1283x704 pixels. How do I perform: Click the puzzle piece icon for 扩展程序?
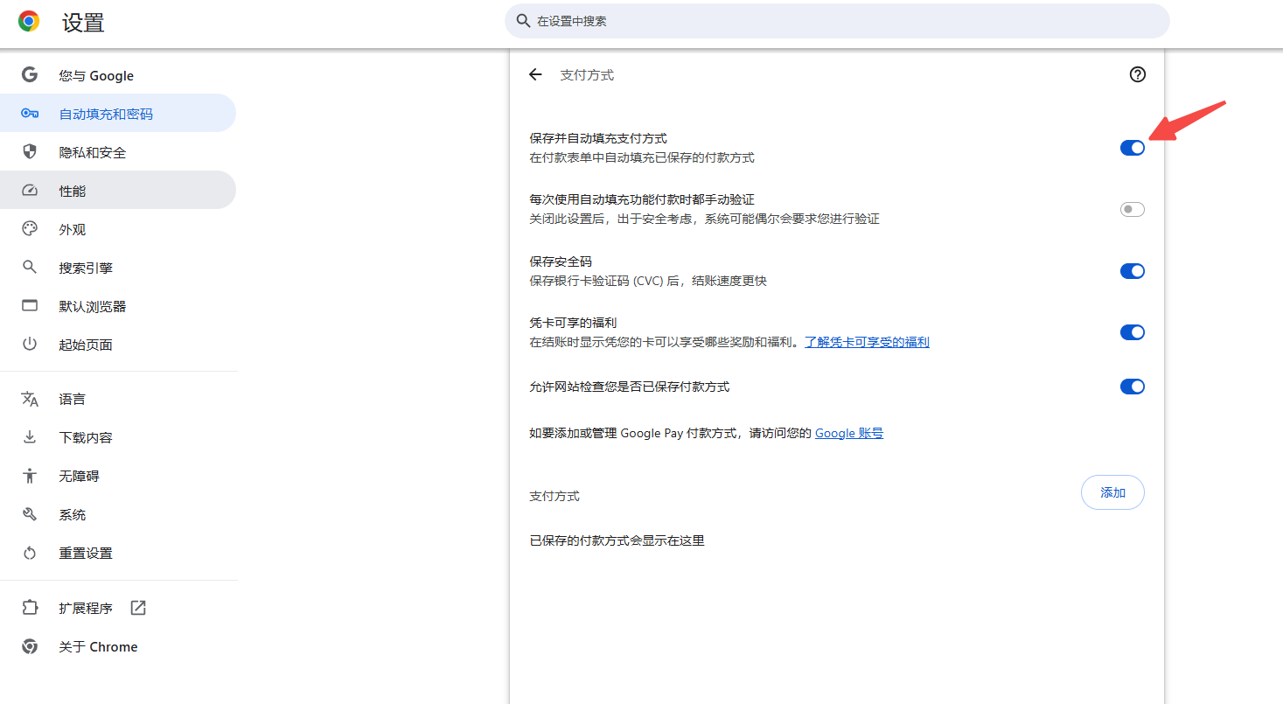[30, 608]
